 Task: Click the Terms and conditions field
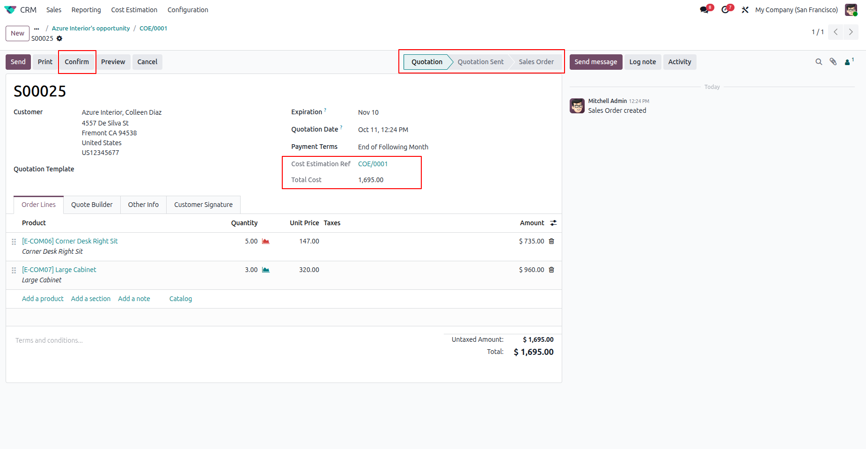point(49,340)
